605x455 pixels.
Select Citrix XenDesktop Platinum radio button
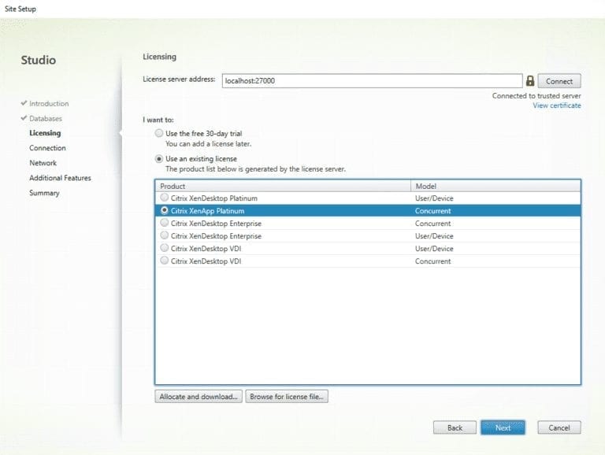pos(164,198)
